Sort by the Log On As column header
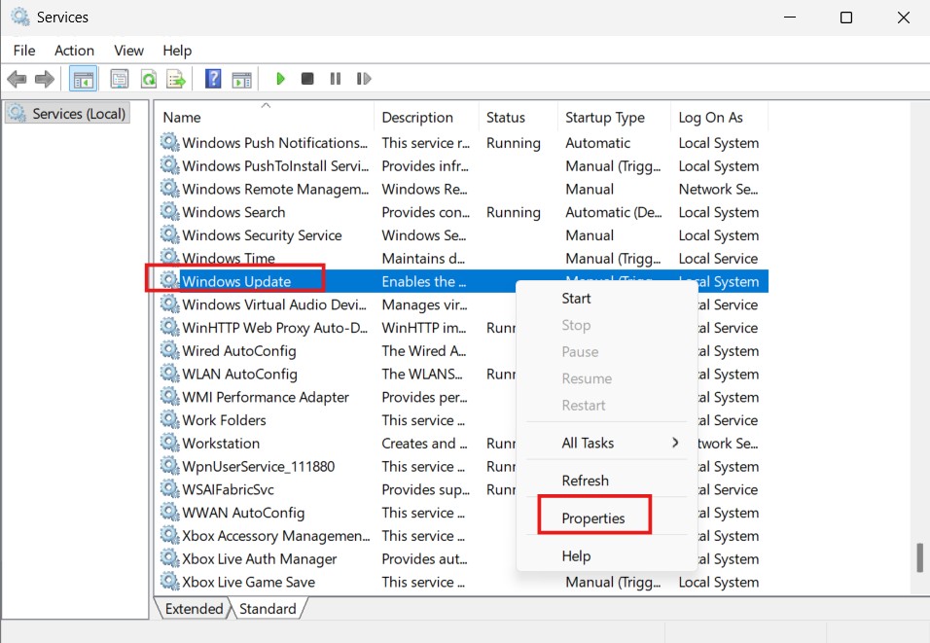930x643 pixels. coord(720,117)
